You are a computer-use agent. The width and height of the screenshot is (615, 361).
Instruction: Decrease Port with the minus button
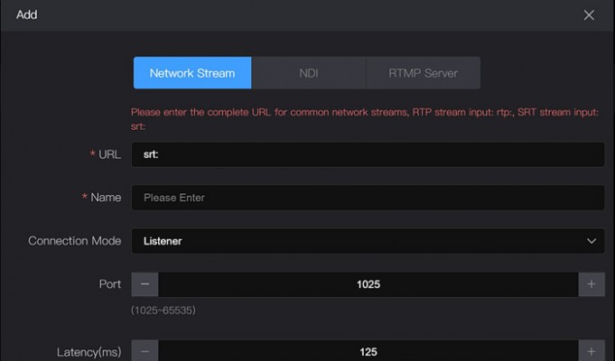(144, 284)
